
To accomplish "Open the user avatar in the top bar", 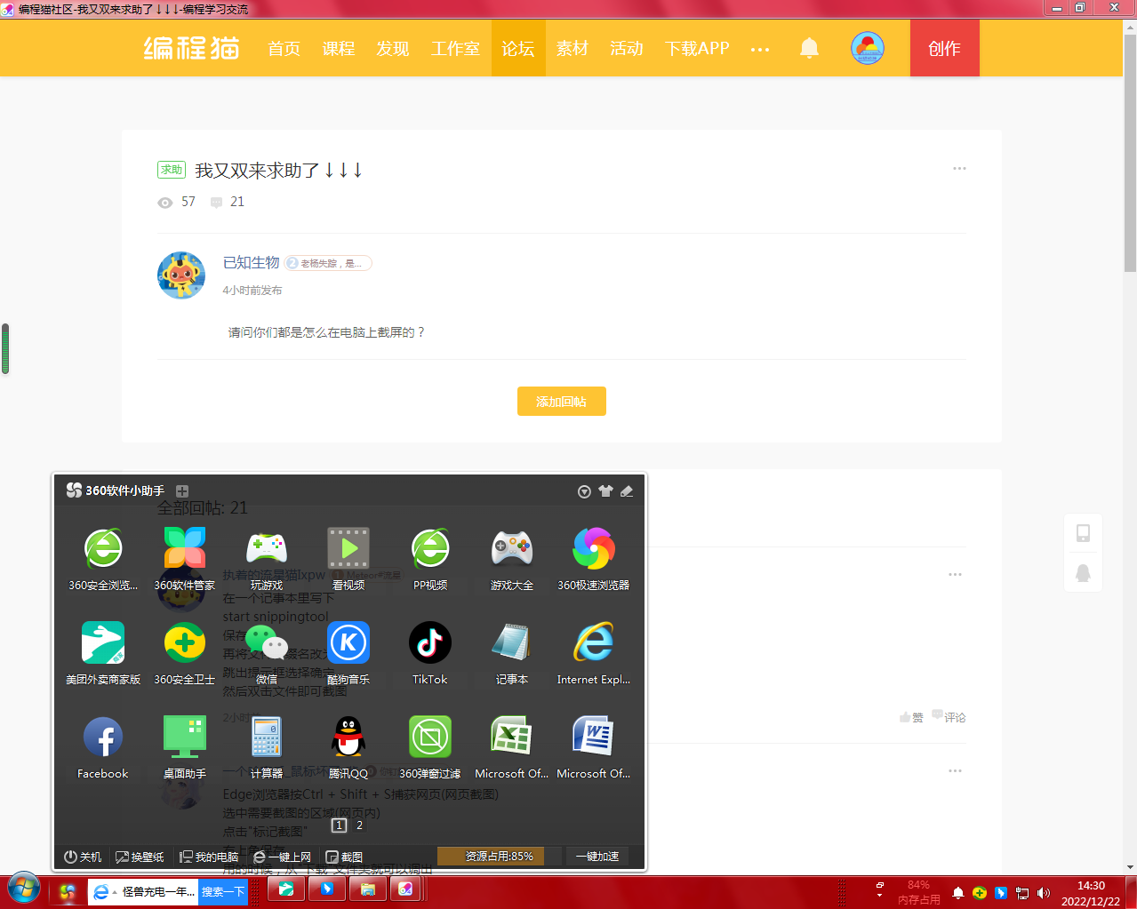I will (868, 48).
